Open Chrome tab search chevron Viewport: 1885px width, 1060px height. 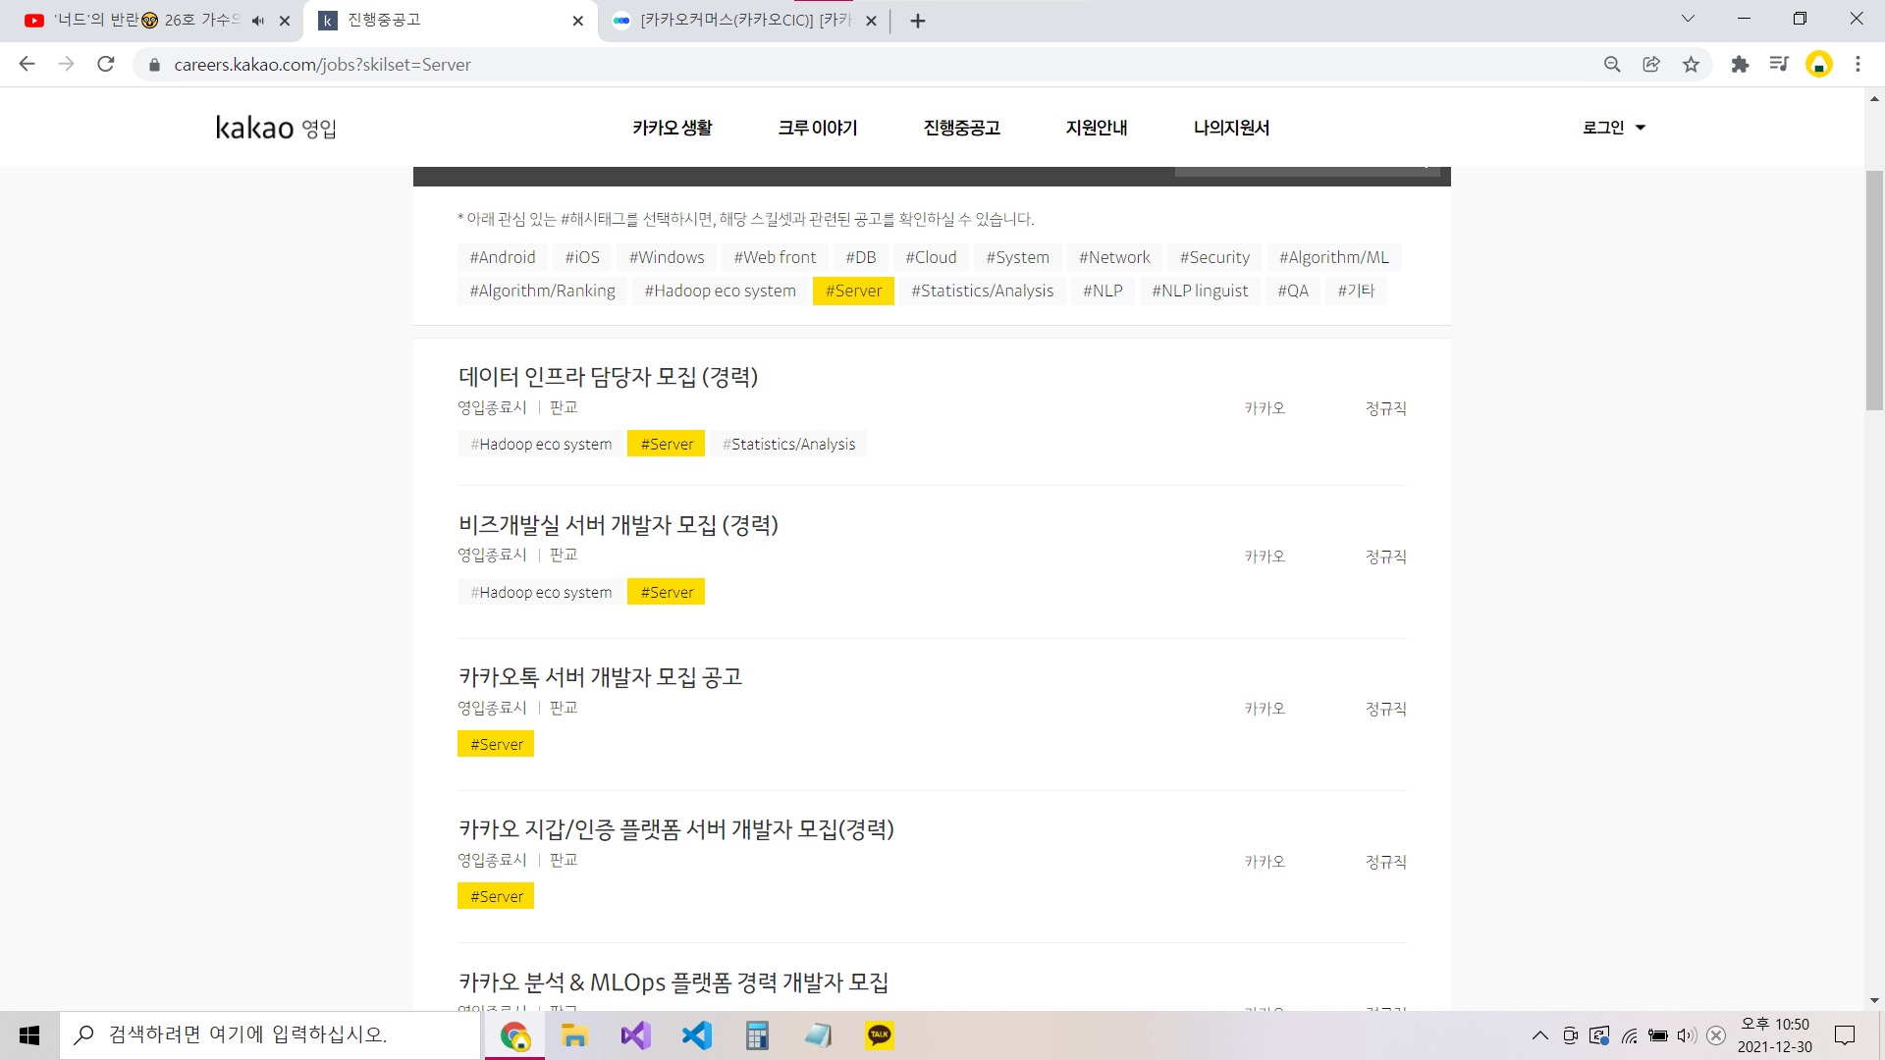pyautogui.click(x=1688, y=19)
